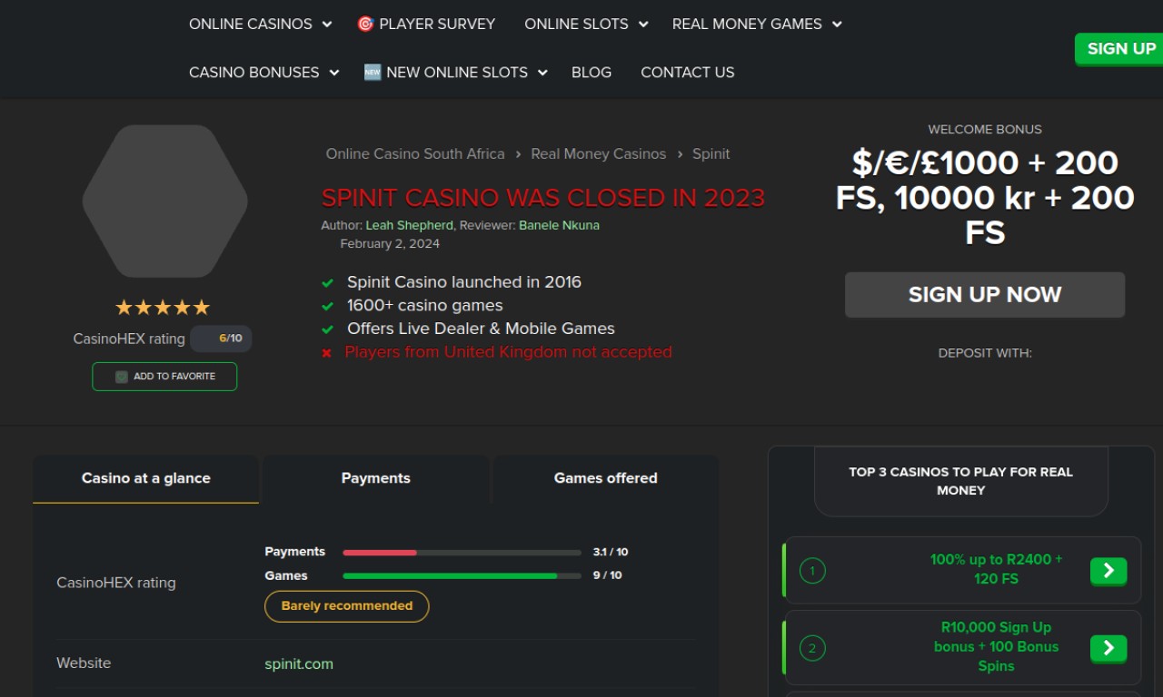This screenshot has width=1163, height=697.
Task: Click the Spinit Casino was closed heading
Action: tap(543, 198)
